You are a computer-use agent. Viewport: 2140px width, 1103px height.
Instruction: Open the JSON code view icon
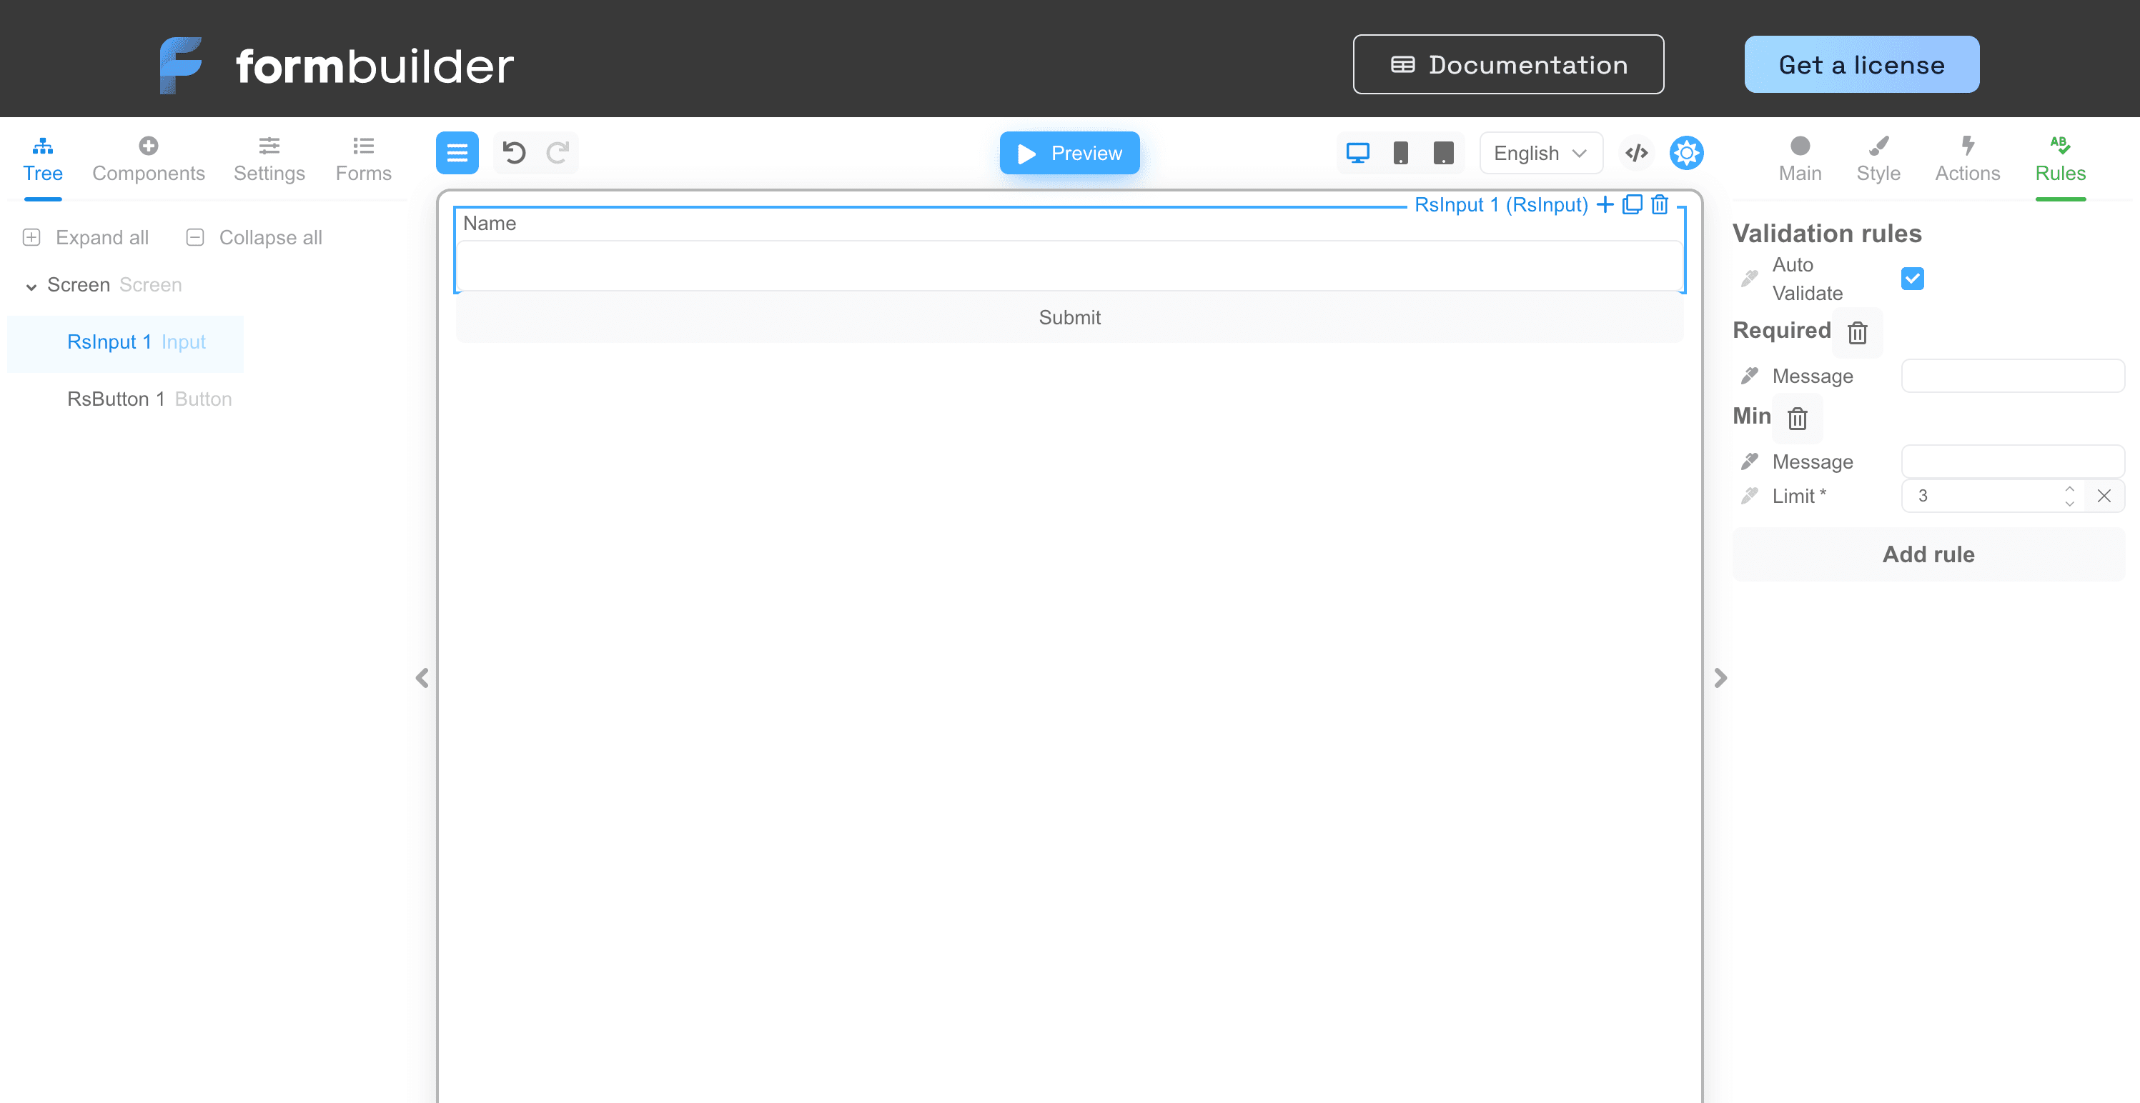(x=1636, y=153)
